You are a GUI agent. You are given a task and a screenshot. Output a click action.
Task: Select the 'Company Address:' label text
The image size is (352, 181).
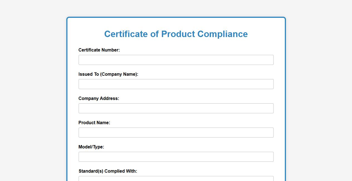click(99, 99)
